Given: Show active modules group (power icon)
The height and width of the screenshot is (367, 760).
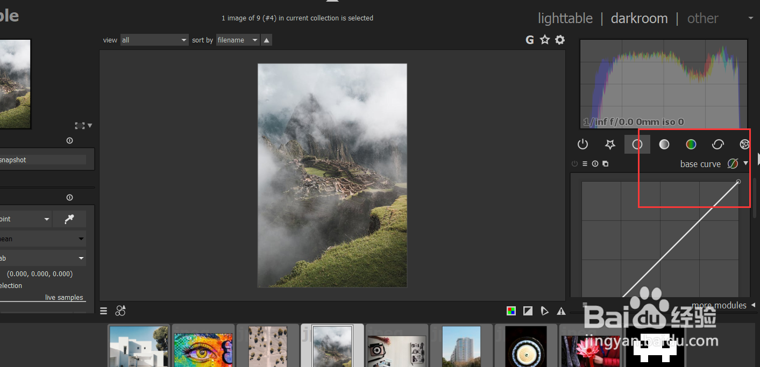Looking at the screenshot, I should [x=583, y=144].
